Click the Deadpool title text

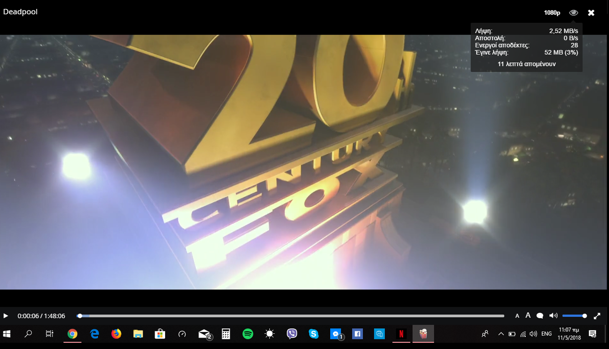click(x=20, y=12)
